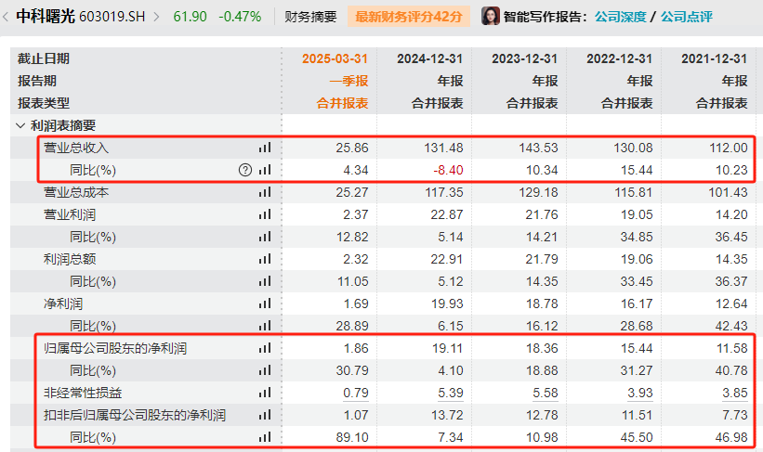This screenshot has height=452, width=763.
Task: Open chart icon for 扣非后归属母公司股东的净利润 row
Action: 265,415
